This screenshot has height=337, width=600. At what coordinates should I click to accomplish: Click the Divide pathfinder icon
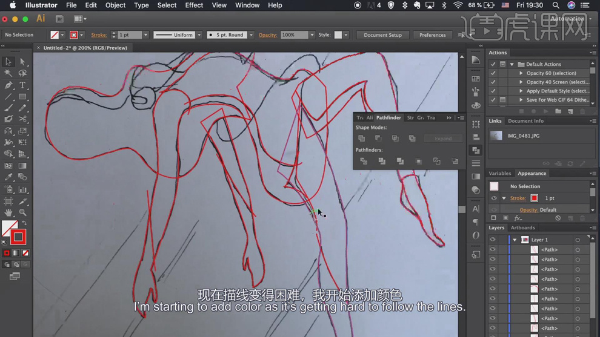pos(364,162)
